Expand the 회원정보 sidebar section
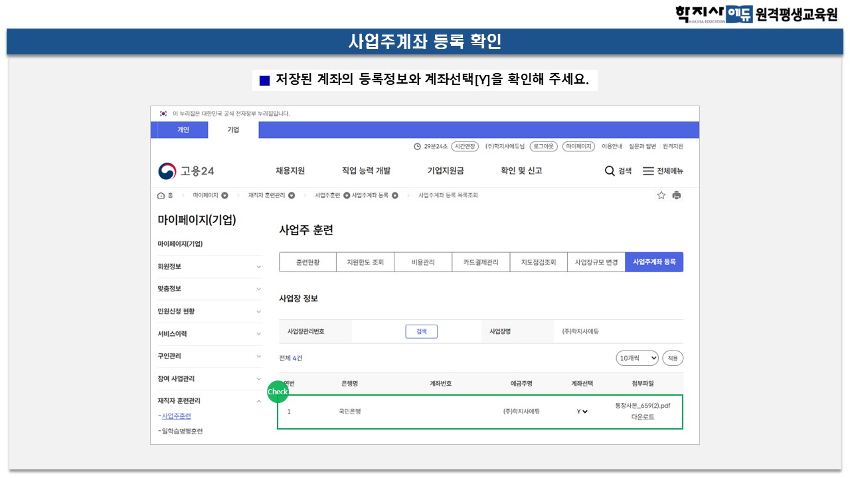The height and width of the screenshot is (478, 850). click(259, 267)
